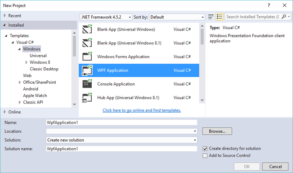The width and height of the screenshot is (293, 173).
Task: Collapse the Windows tree node arrow
Action: (x=19, y=49)
